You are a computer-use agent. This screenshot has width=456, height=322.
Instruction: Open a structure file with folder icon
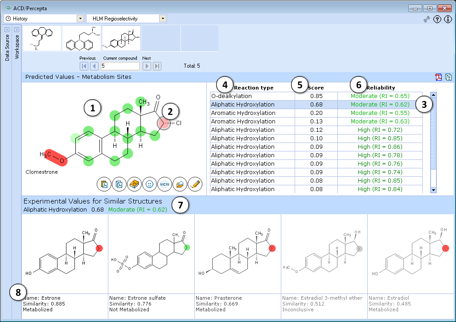click(180, 184)
